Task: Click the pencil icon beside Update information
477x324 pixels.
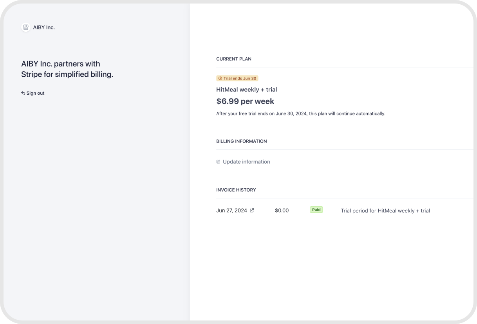Action: [219, 162]
